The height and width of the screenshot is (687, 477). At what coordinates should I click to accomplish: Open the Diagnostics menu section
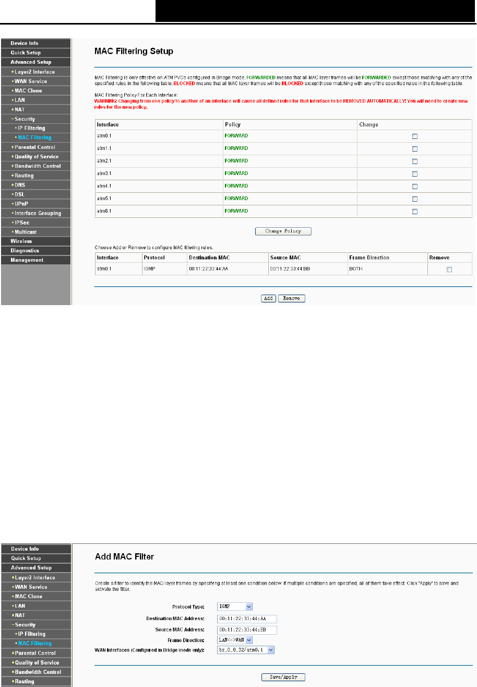pos(35,251)
